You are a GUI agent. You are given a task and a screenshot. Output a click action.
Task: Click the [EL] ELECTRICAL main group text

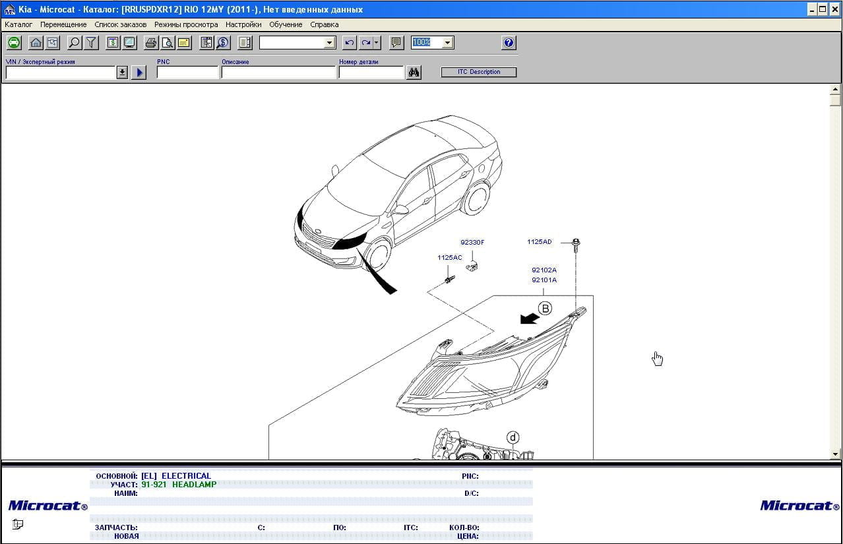(176, 475)
